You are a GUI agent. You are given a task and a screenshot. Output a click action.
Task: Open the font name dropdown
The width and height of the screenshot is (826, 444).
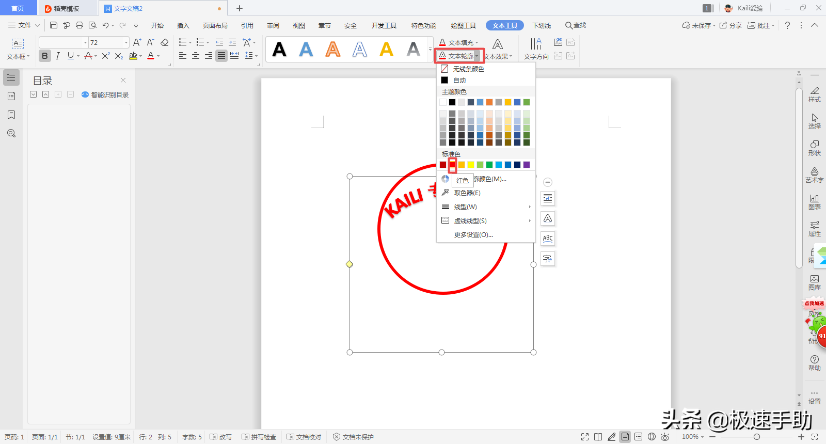click(85, 42)
